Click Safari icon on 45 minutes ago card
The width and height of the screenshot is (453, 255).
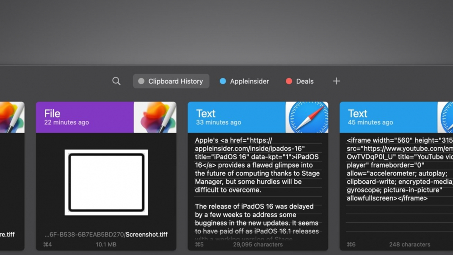coord(445,117)
